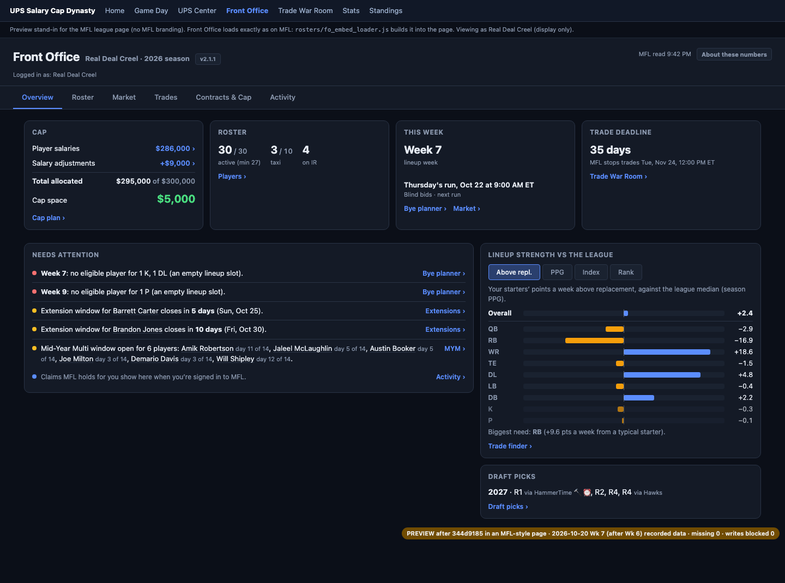This screenshot has width=785, height=583.
Task: Select the Above repl. view toggle
Action: pos(514,272)
